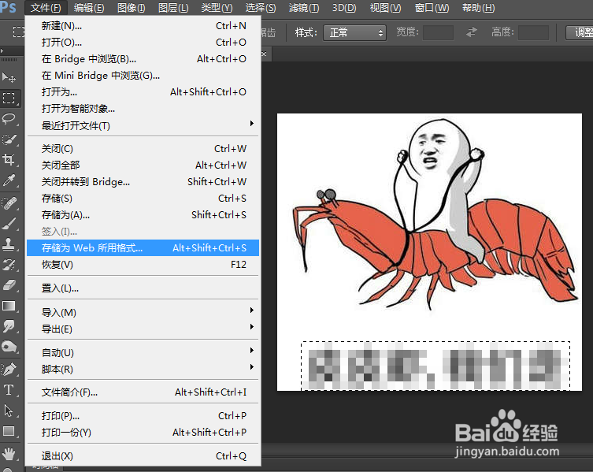Open the 图像(I) menu
Screen dimensions: 593x472
(x=132, y=8)
